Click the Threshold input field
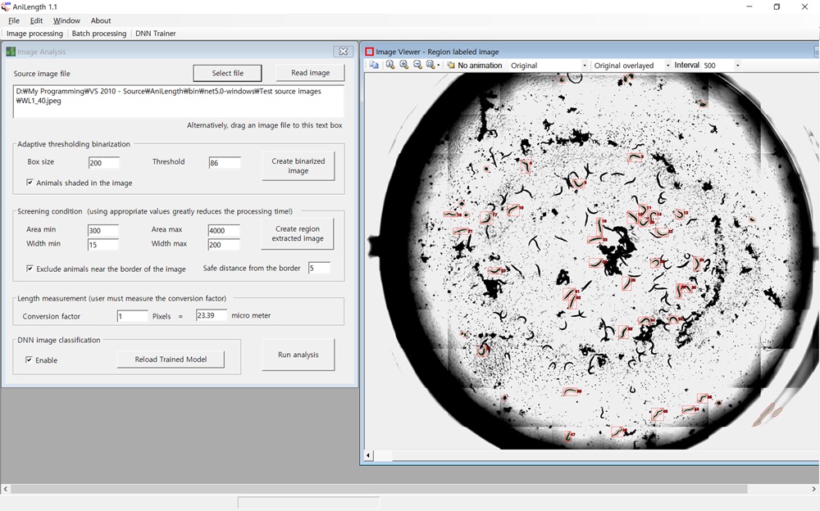This screenshot has width=820, height=511. [224, 163]
